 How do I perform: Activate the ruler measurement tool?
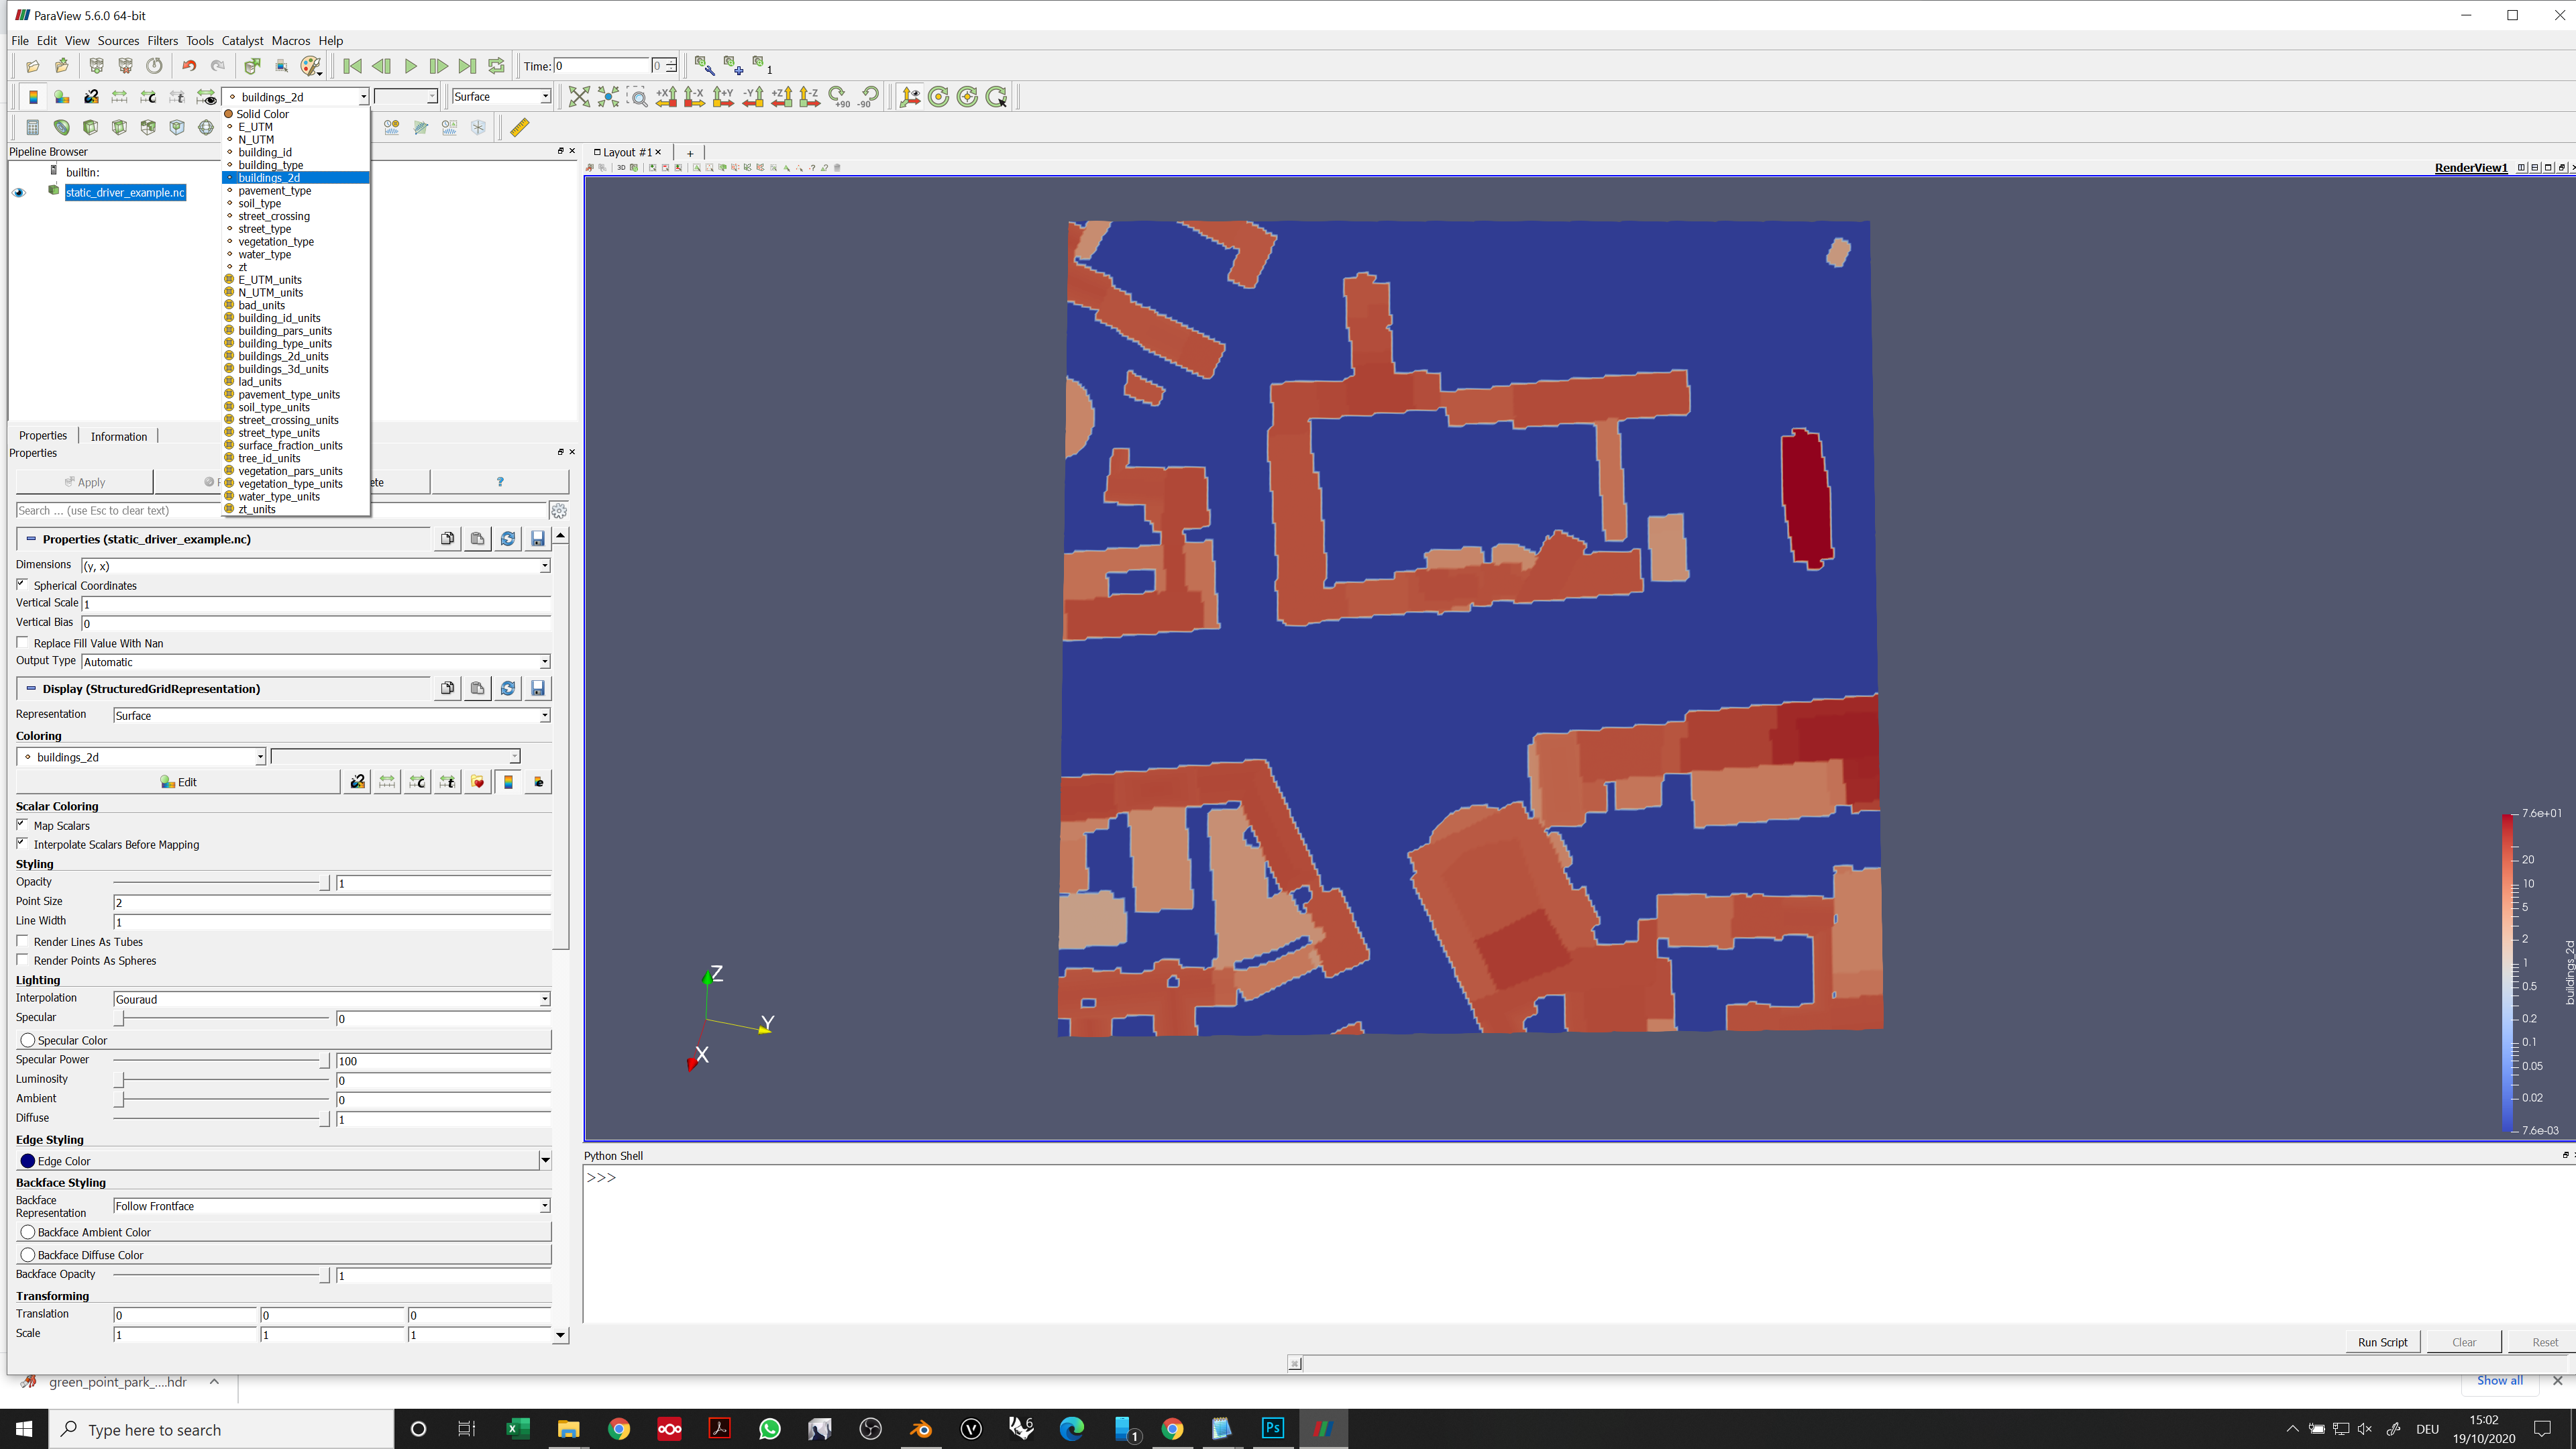tap(519, 127)
